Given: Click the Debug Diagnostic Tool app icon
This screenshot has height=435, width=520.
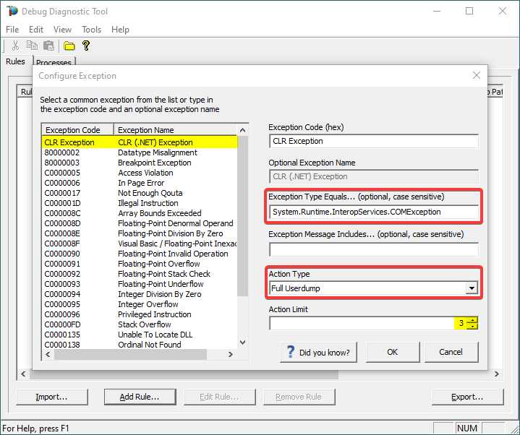Looking at the screenshot, I should (x=12, y=12).
